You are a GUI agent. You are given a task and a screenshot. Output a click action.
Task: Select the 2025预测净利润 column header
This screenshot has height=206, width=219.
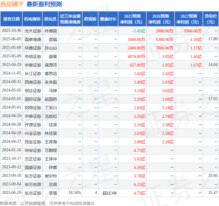point(132,19)
